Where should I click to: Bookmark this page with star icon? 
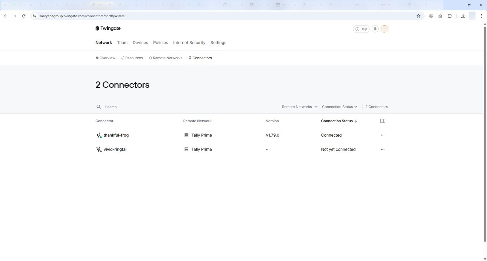(x=419, y=16)
